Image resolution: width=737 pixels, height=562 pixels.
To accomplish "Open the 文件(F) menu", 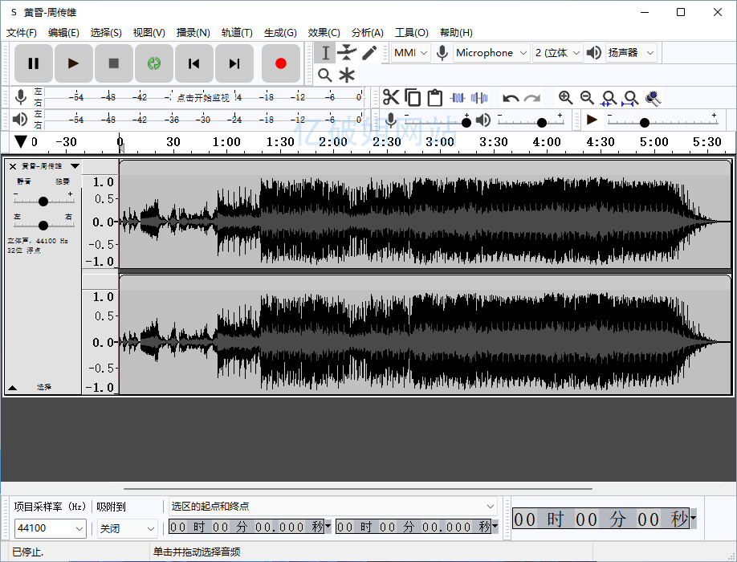I will coord(22,33).
